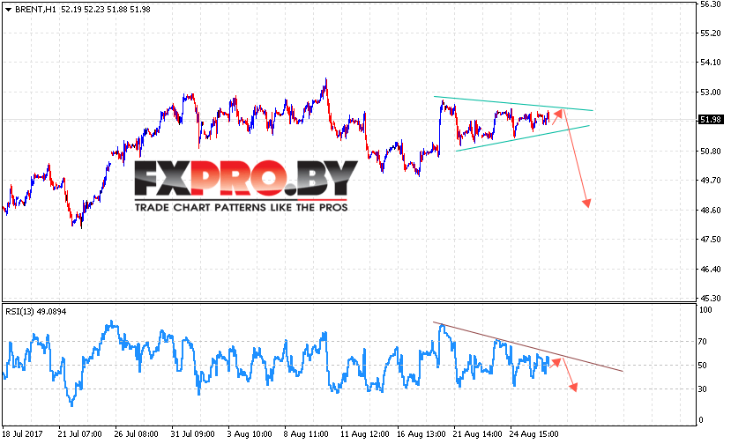Select the 46.40 price scale label
This screenshot has height=444, width=731.
click(711, 269)
